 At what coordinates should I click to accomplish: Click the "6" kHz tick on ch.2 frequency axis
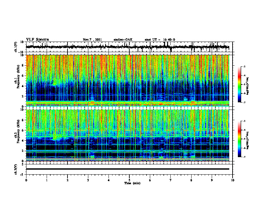(x=23, y=130)
